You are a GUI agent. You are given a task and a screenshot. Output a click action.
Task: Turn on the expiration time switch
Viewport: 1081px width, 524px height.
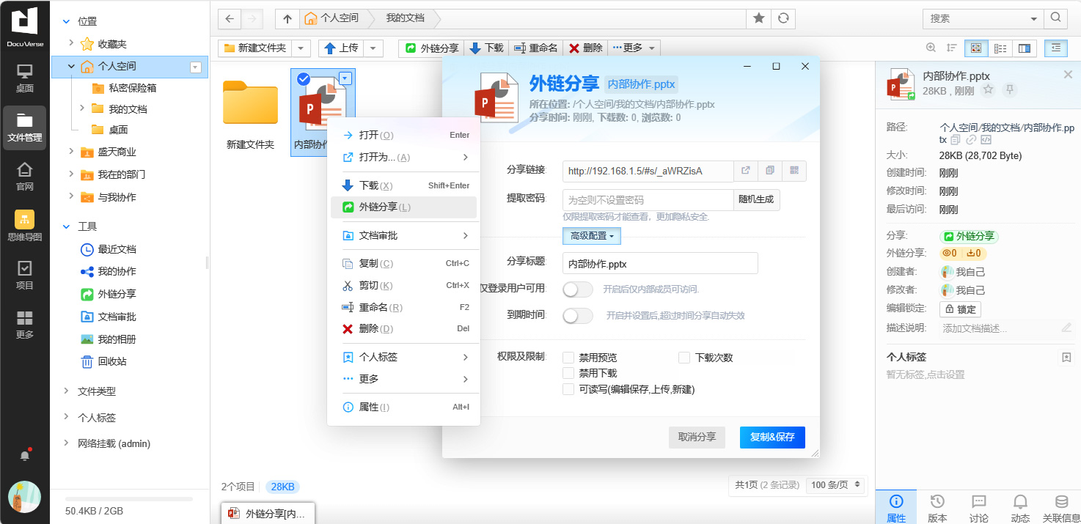coord(577,315)
